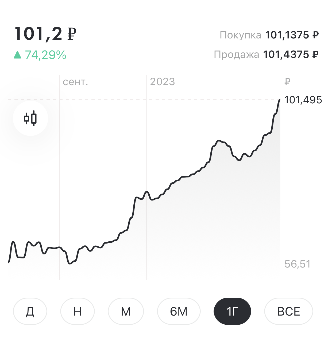Click the ruble sign beside 101,2
The width and height of the screenshot is (332, 350).
coord(72,34)
